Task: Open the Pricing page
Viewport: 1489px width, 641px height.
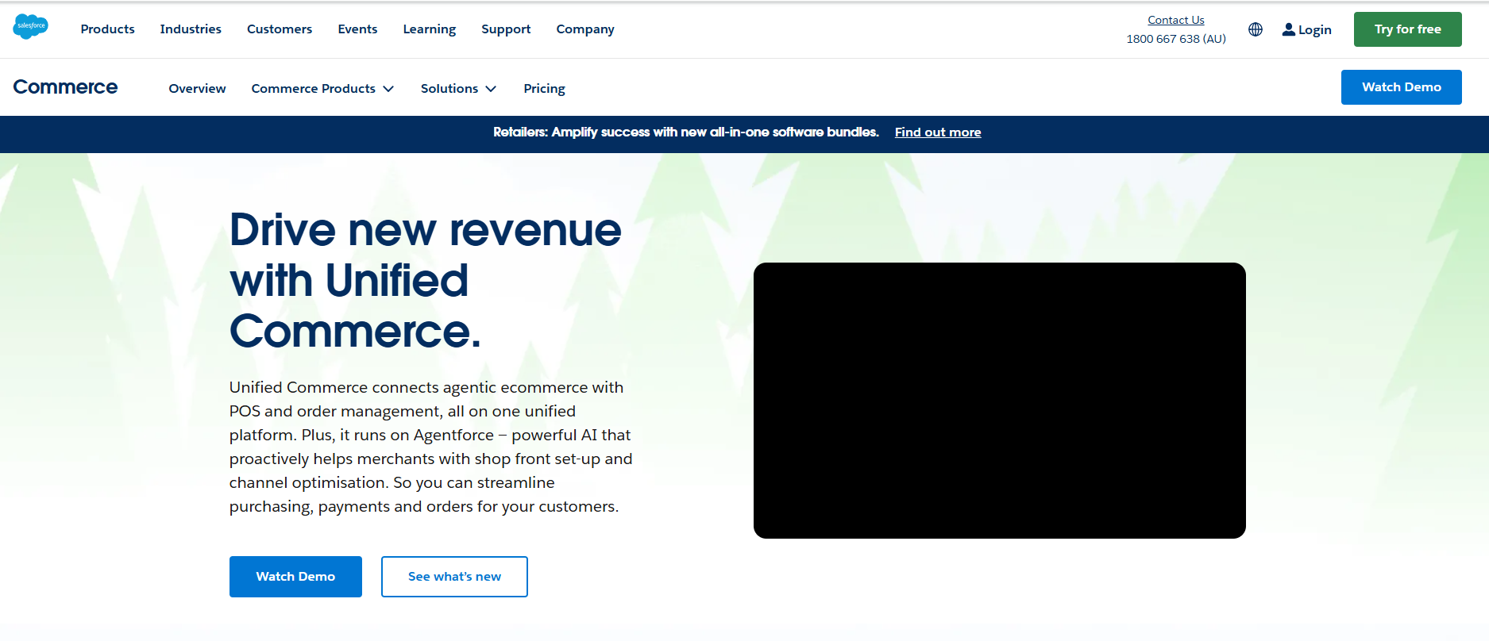Action: [544, 89]
